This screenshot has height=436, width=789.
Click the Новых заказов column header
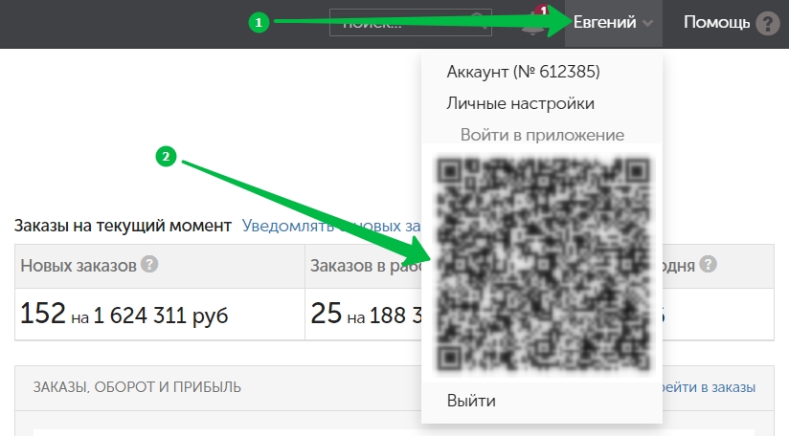point(78,266)
